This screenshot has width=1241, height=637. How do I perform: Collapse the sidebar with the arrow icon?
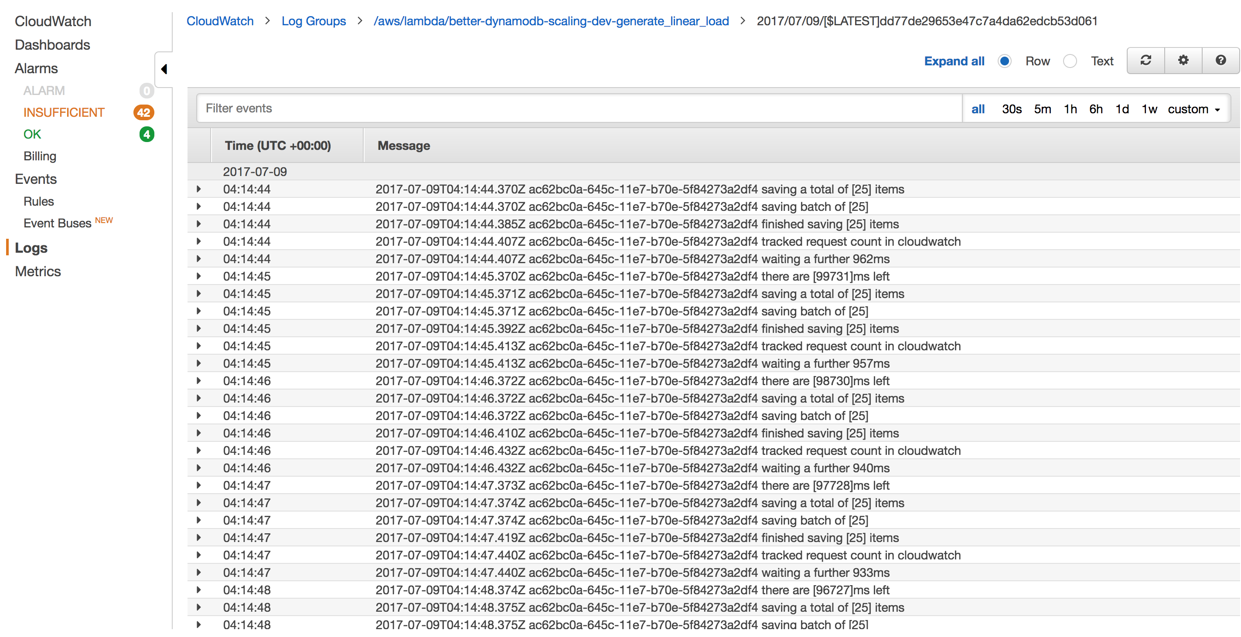[164, 69]
